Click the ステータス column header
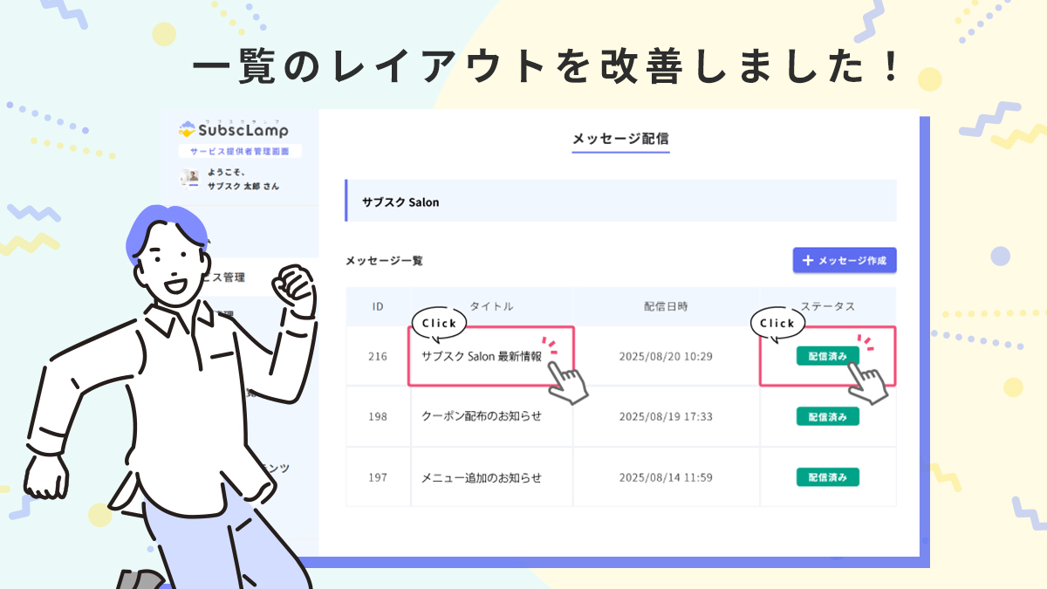The height and width of the screenshot is (589, 1047). click(827, 306)
